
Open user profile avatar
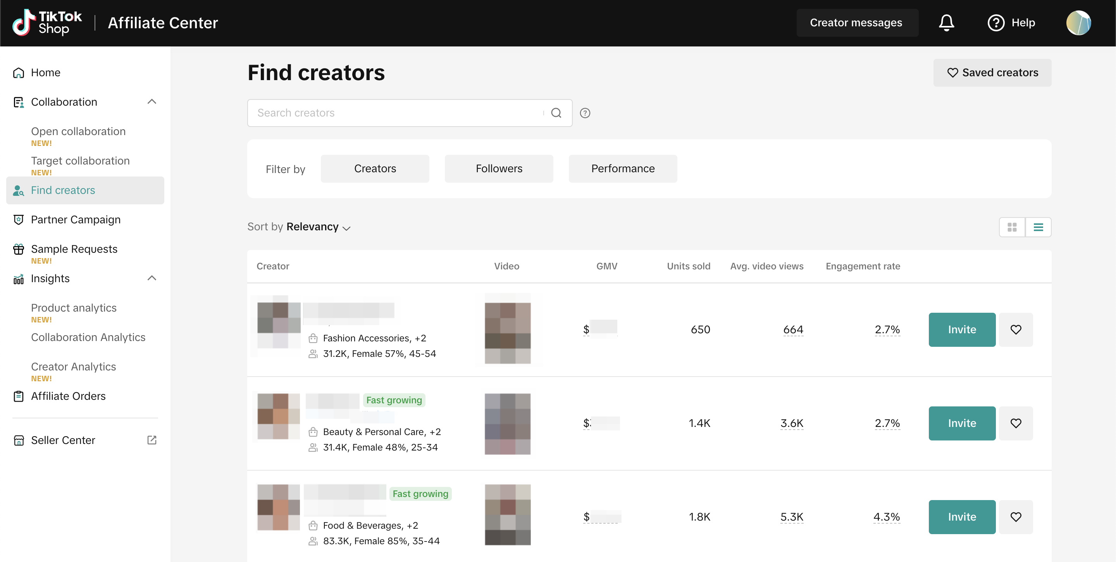(x=1078, y=22)
